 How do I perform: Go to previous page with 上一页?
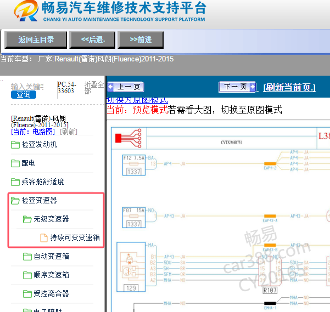pos(126,87)
